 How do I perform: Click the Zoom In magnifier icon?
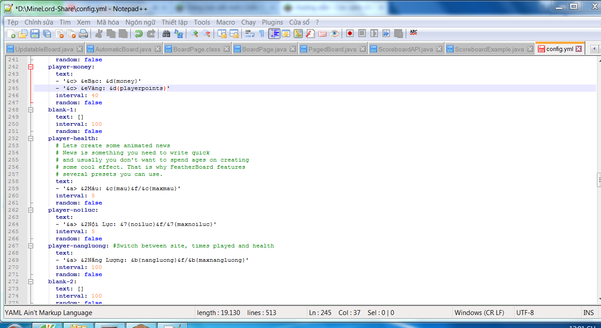(x=194, y=34)
